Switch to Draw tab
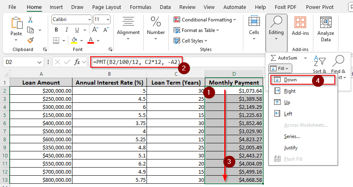This screenshot has height=187, width=353. (77, 7)
